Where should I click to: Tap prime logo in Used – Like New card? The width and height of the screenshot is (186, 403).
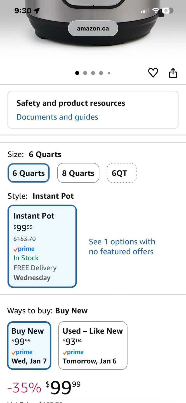[x=73, y=352]
